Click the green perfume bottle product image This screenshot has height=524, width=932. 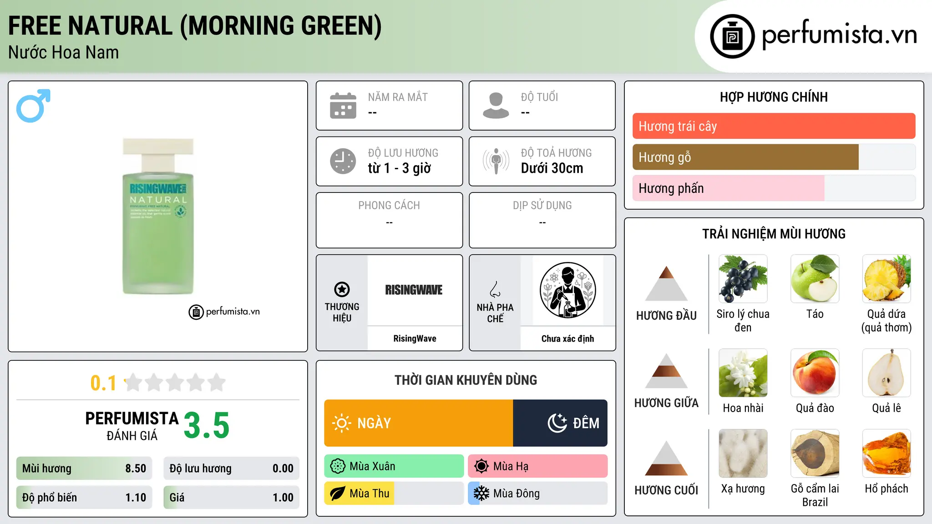tap(158, 217)
